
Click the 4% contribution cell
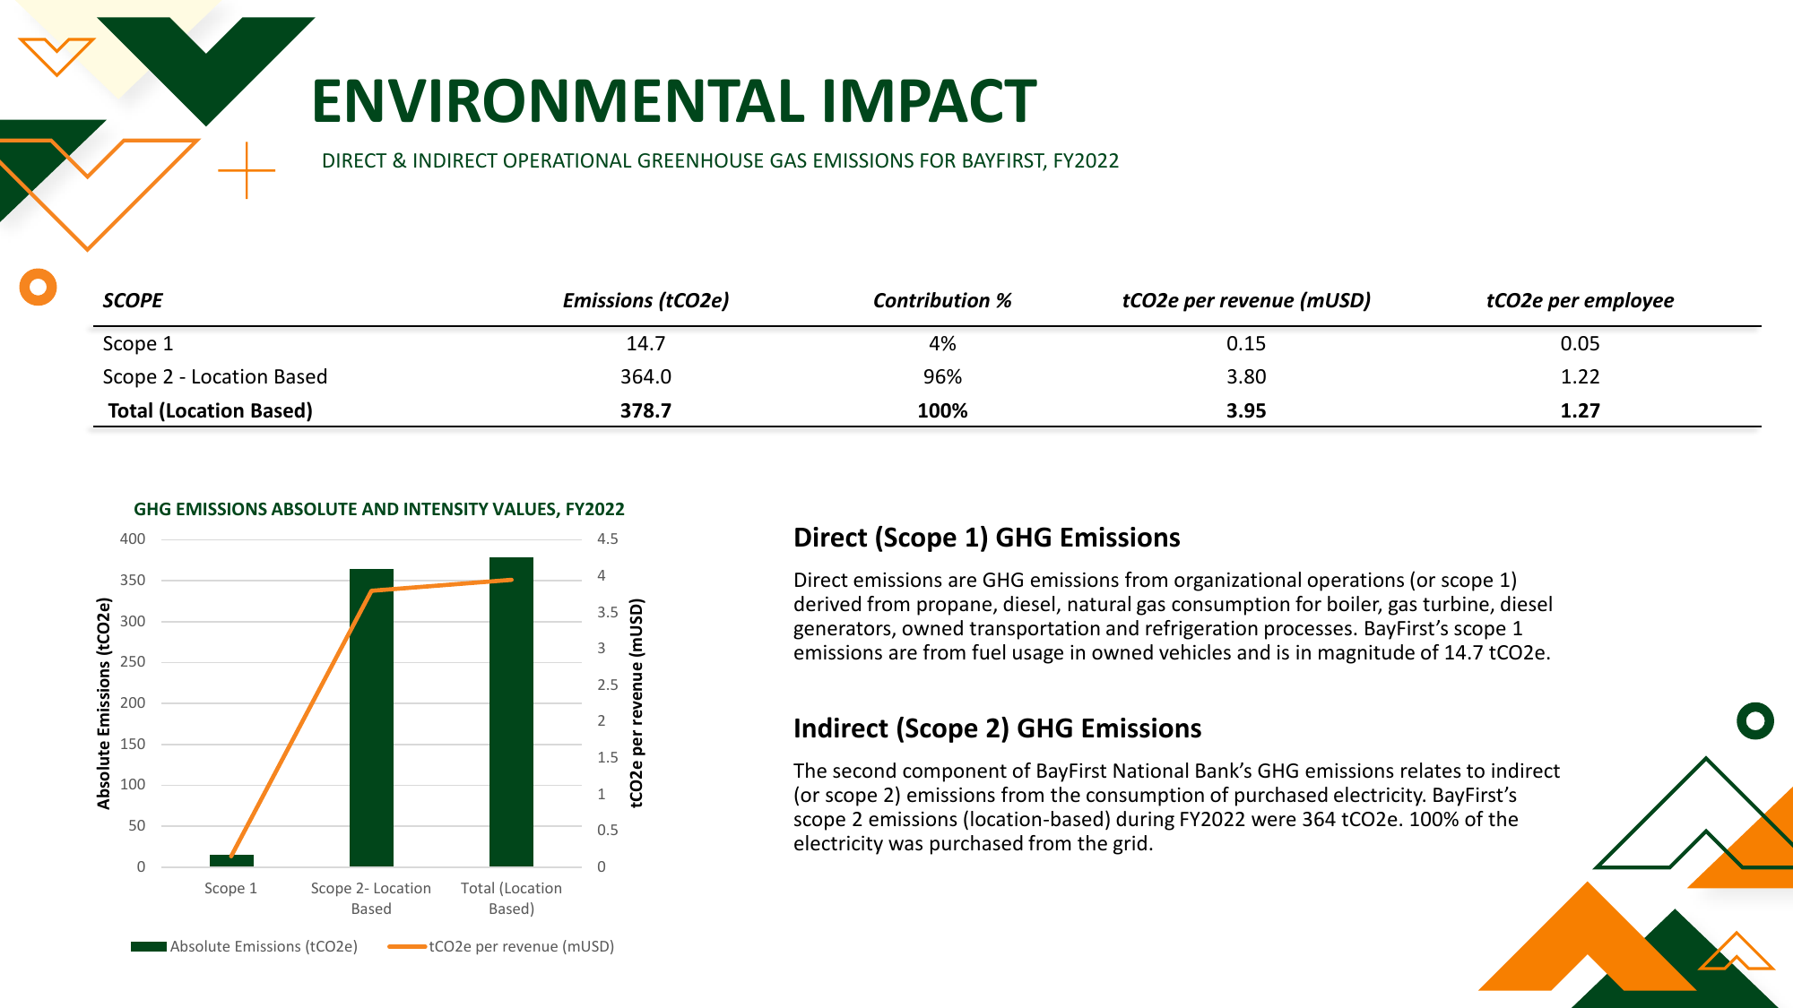tap(942, 344)
